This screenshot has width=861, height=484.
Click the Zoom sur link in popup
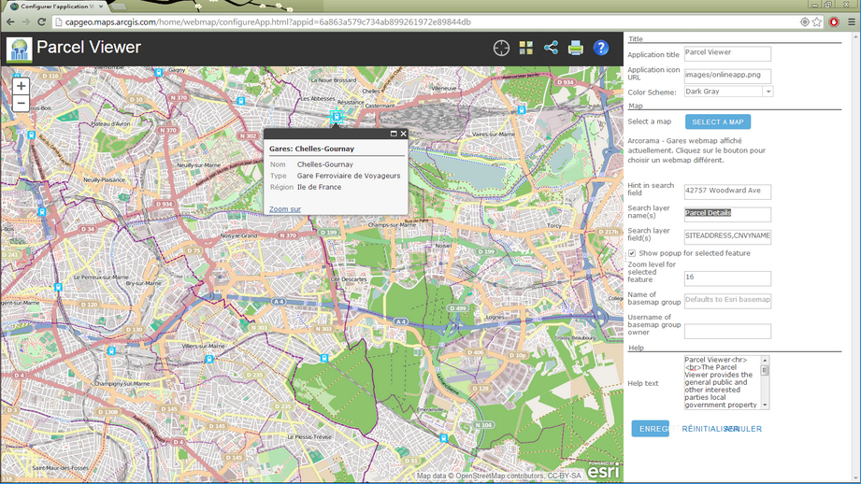[x=285, y=209]
